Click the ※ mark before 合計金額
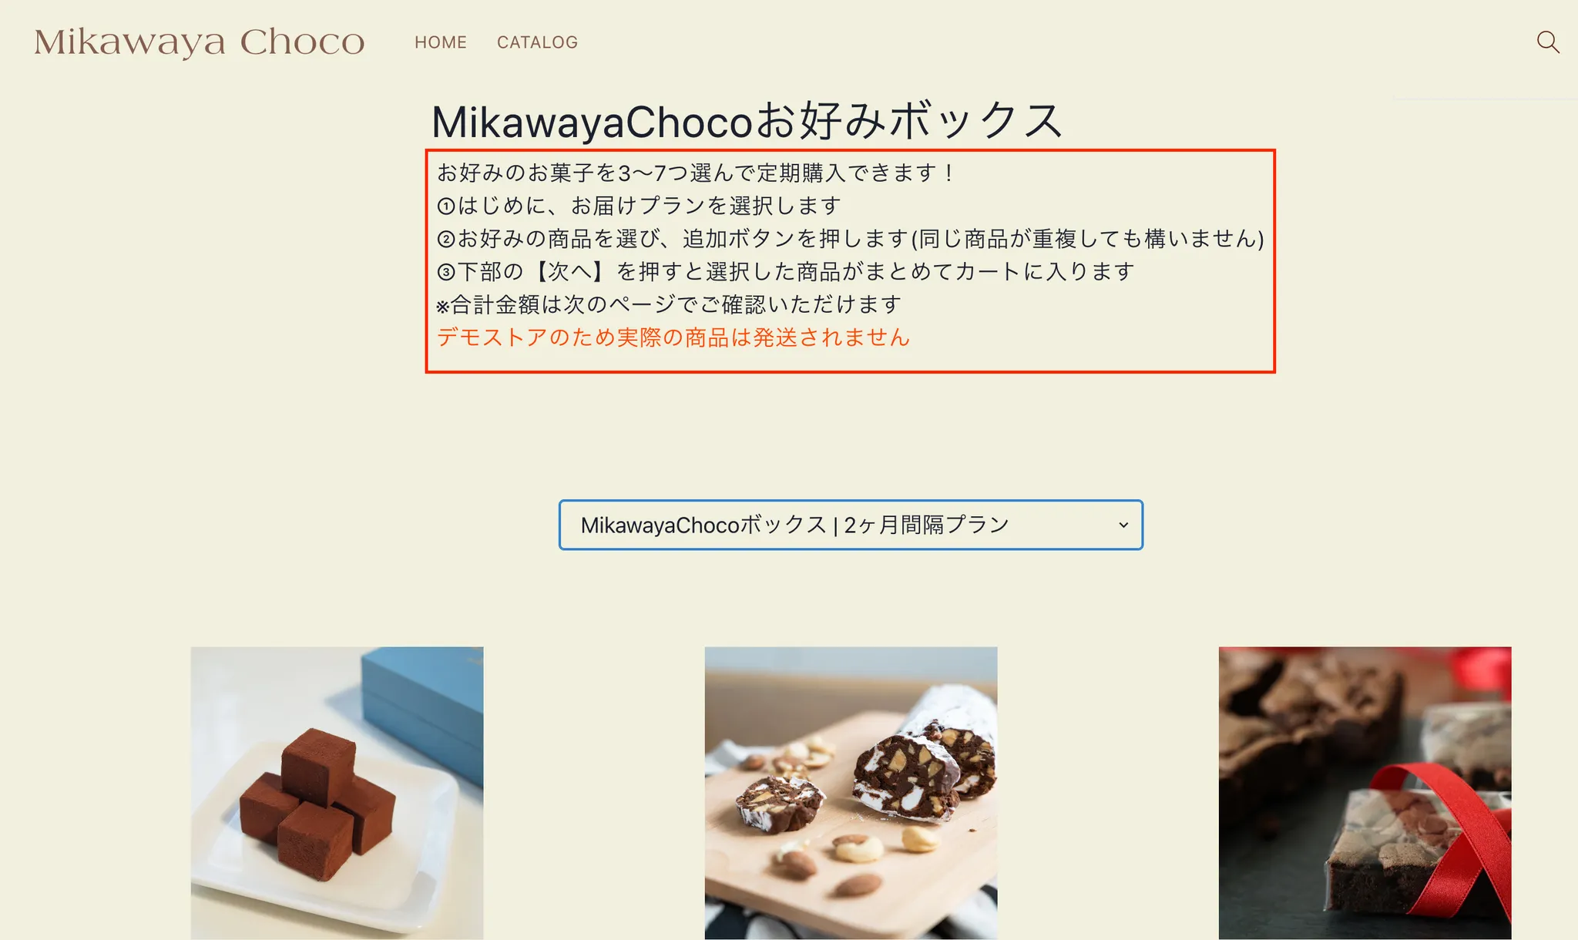 click(x=442, y=307)
